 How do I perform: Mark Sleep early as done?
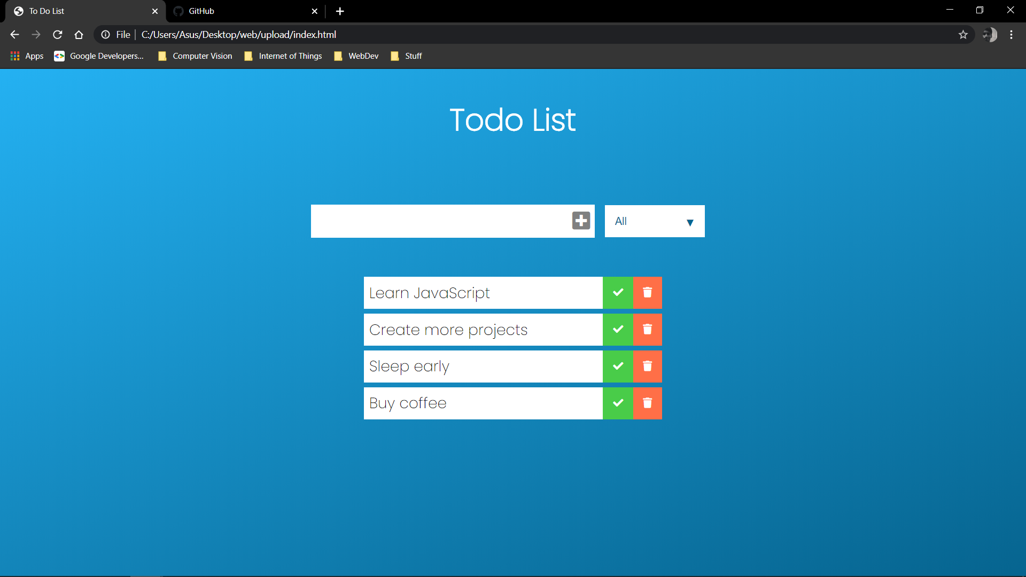coord(618,367)
